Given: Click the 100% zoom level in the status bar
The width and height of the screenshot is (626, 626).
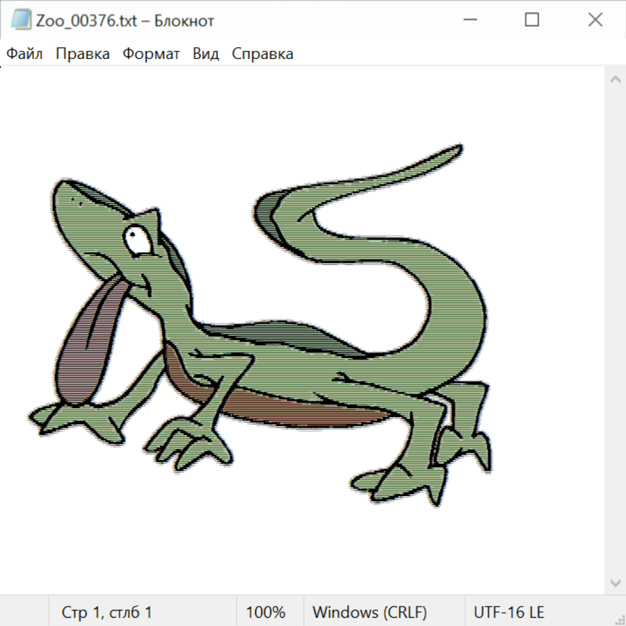Looking at the screenshot, I should pyautogui.click(x=266, y=613).
